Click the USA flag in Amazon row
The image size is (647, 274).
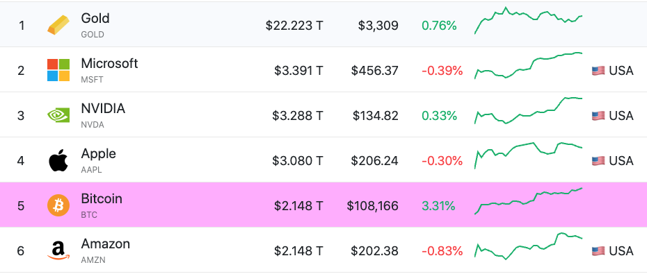click(x=598, y=250)
